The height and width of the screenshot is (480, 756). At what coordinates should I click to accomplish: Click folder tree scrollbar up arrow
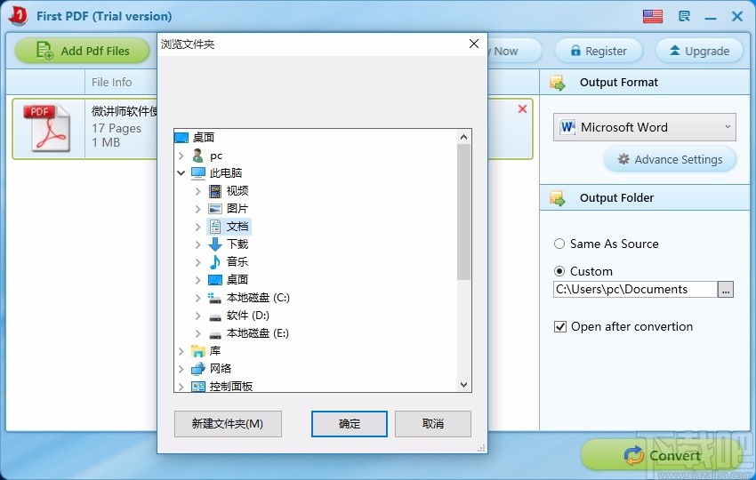[463, 137]
